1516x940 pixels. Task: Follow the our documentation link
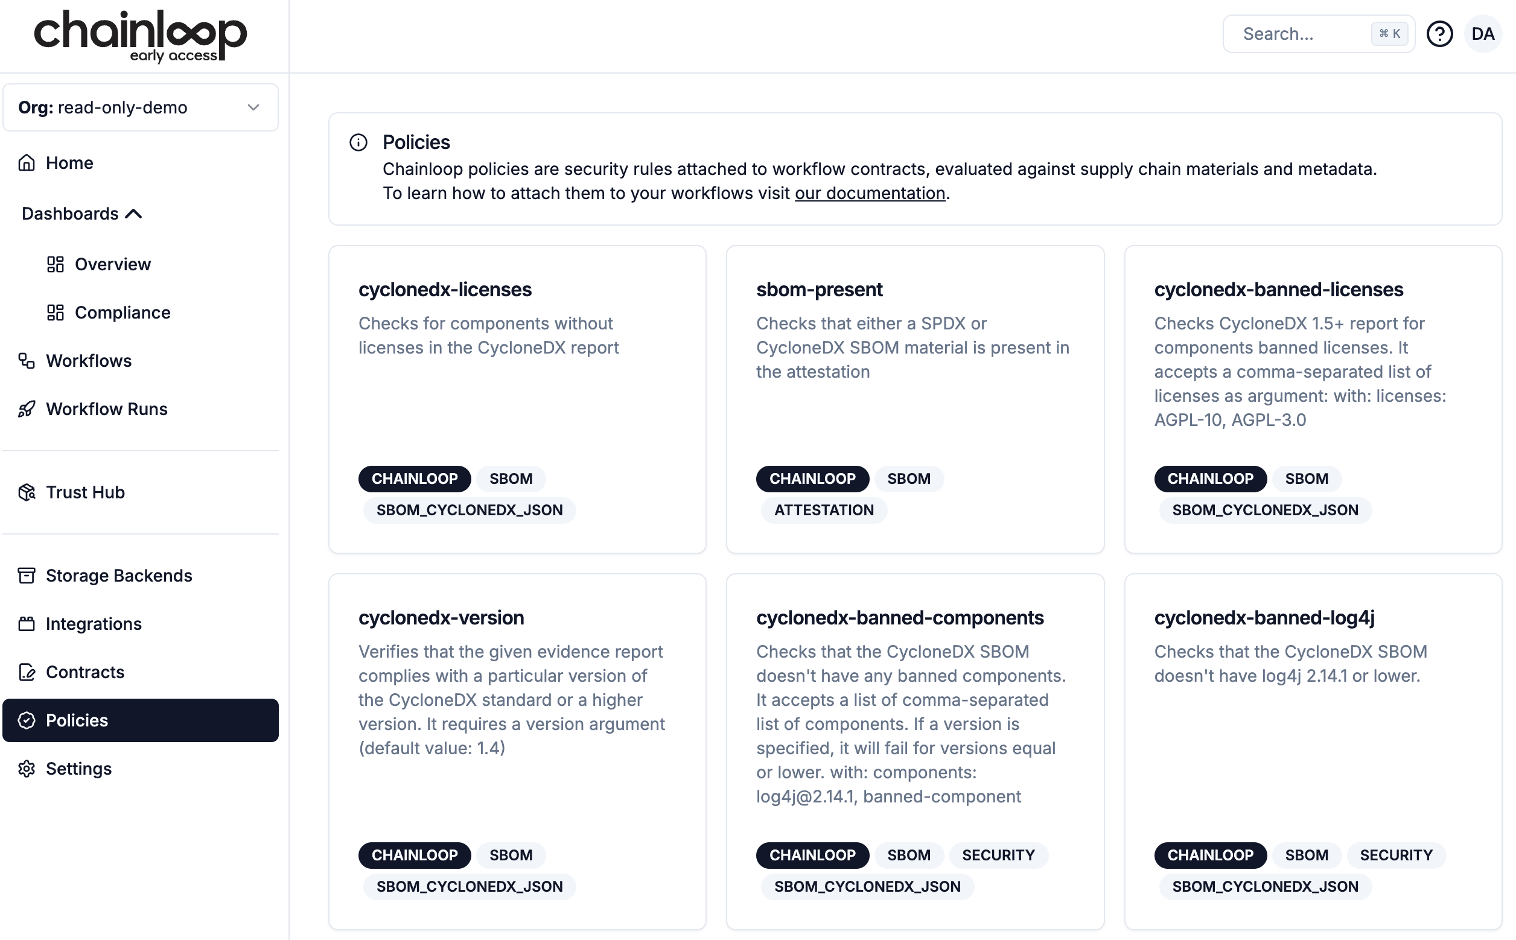[x=869, y=193]
